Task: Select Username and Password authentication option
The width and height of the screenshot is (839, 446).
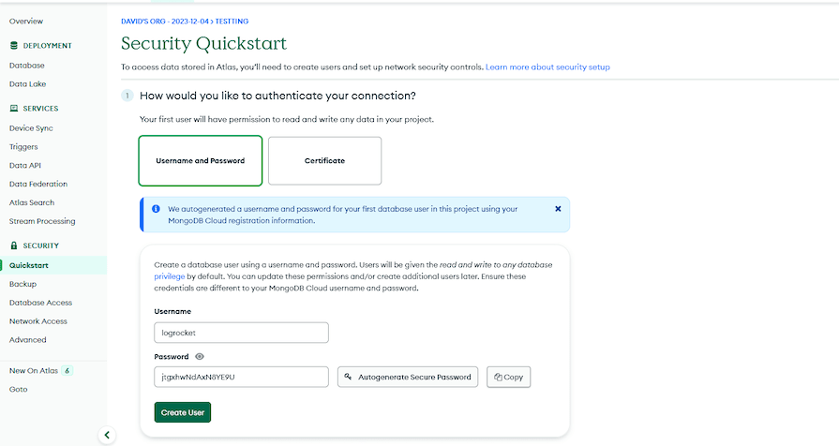Action: click(x=200, y=160)
